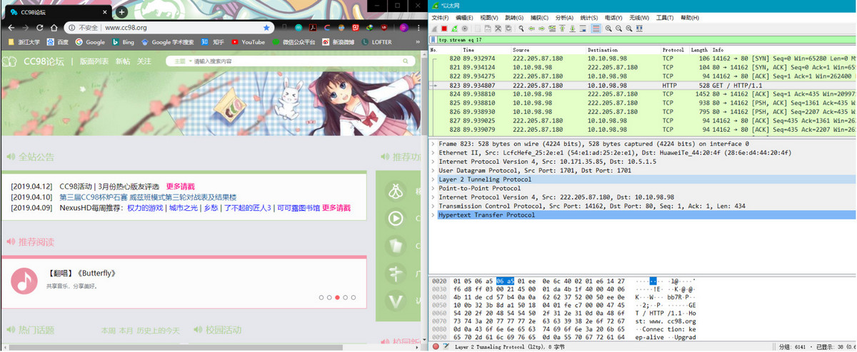Go forward to next packet arrow
Screen dimensions: 857x352
[x=541, y=29]
